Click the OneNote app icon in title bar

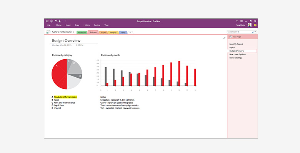47,21
